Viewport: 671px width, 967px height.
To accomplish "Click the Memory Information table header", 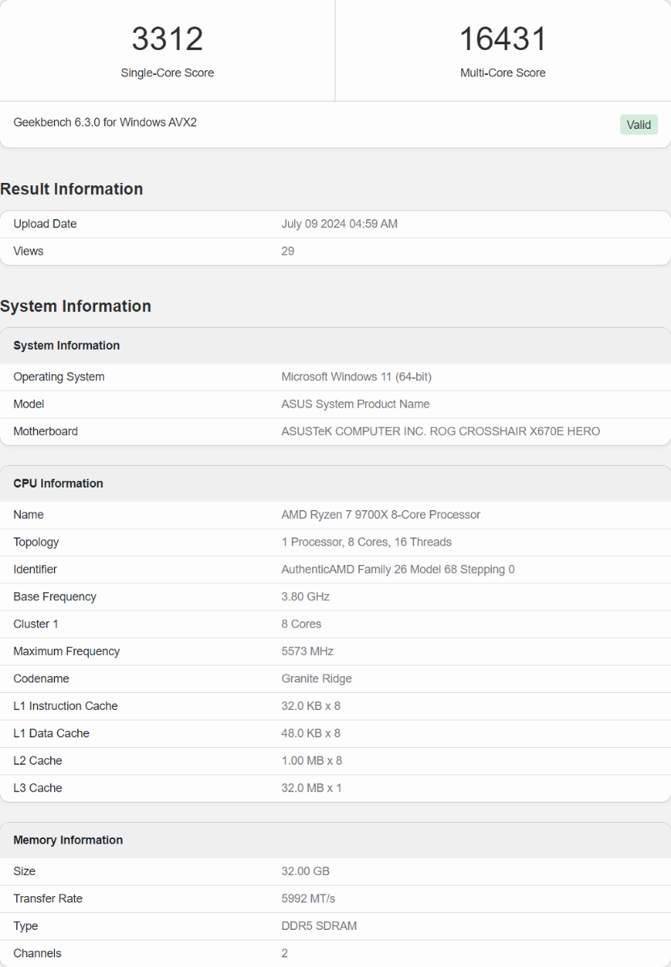I will click(x=69, y=840).
